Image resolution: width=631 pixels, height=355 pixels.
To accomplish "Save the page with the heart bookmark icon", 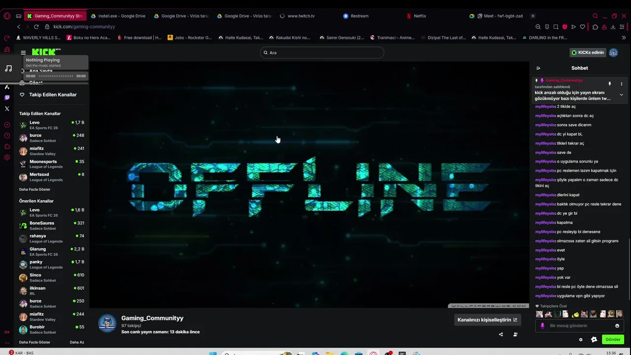I will [x=583, y=27].
